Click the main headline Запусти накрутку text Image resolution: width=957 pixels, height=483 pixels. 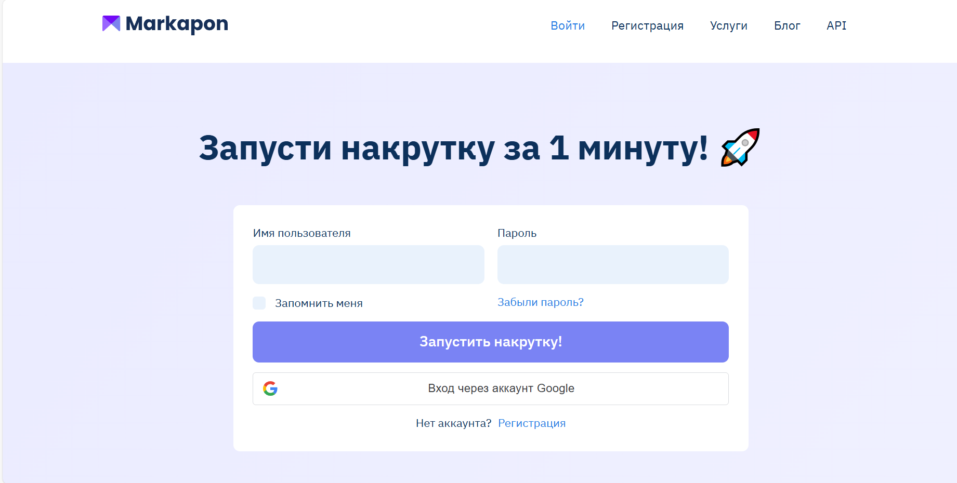tap(453, 148)
